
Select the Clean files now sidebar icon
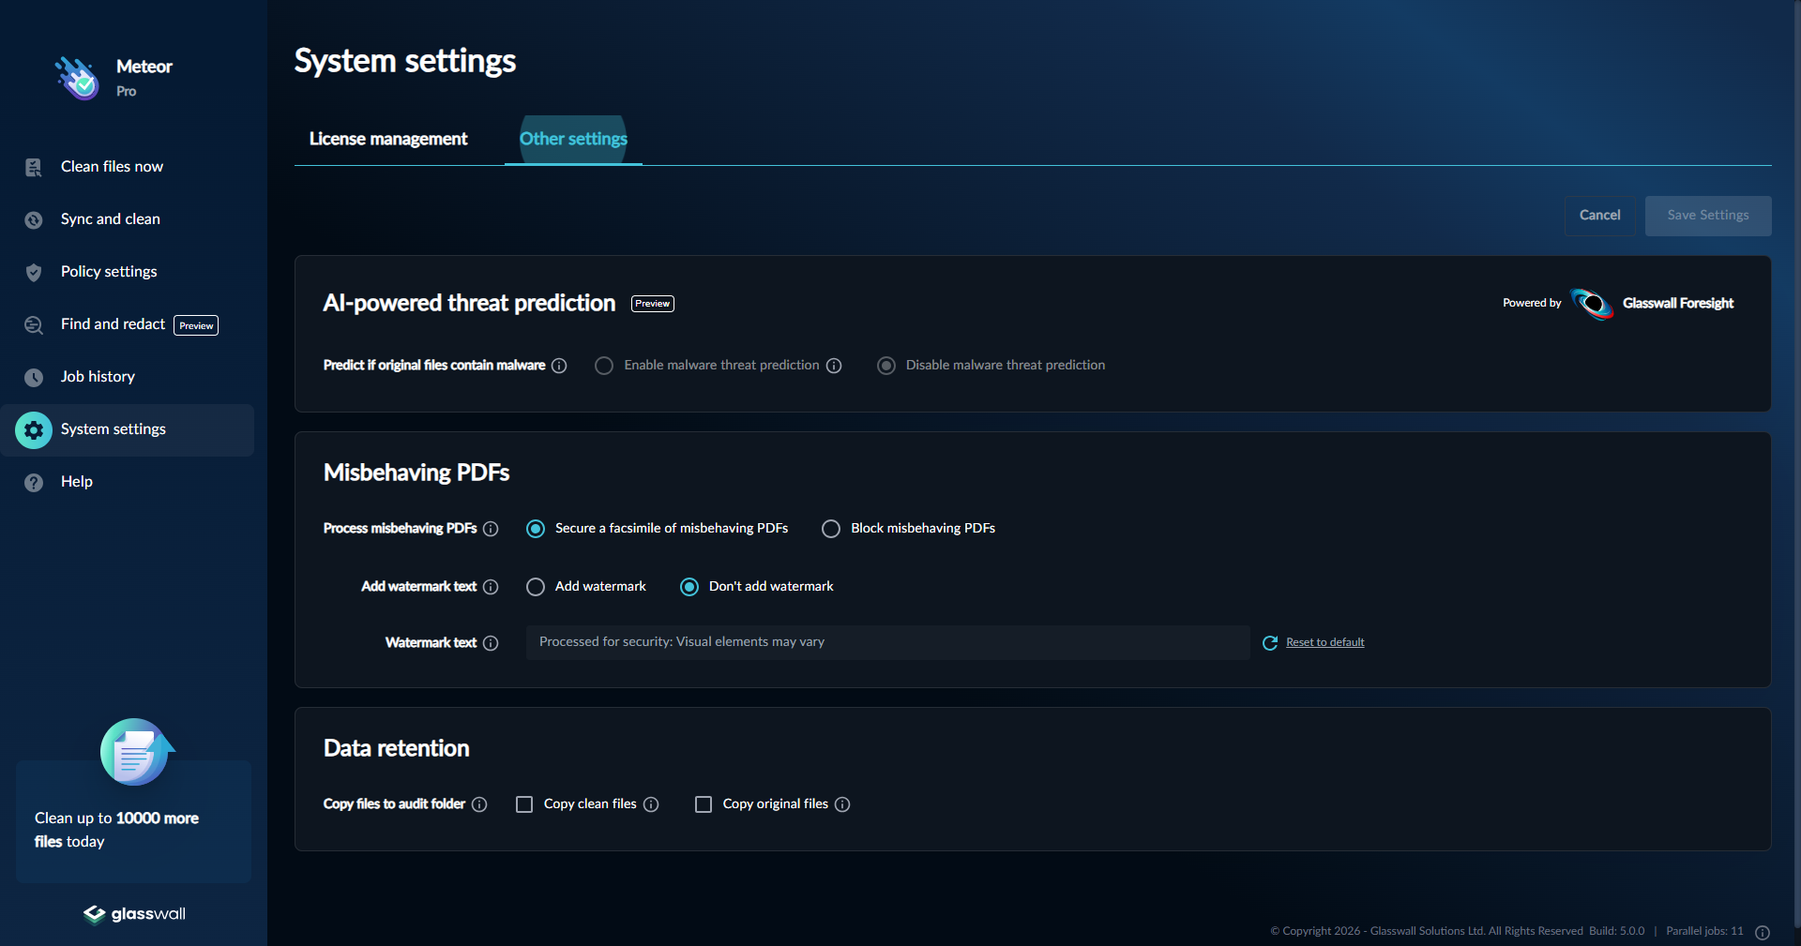pos(33,167)
